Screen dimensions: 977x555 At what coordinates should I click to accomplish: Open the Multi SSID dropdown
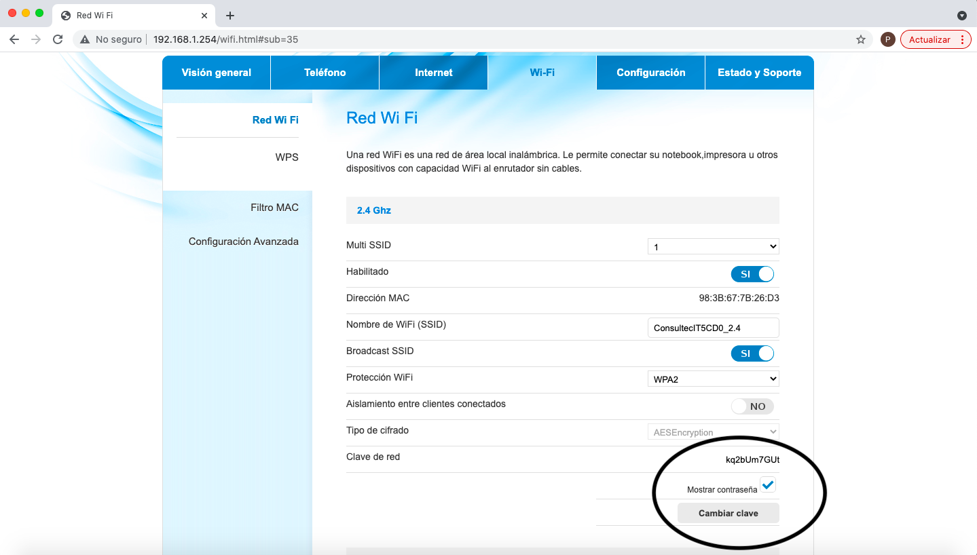[713, 247]
